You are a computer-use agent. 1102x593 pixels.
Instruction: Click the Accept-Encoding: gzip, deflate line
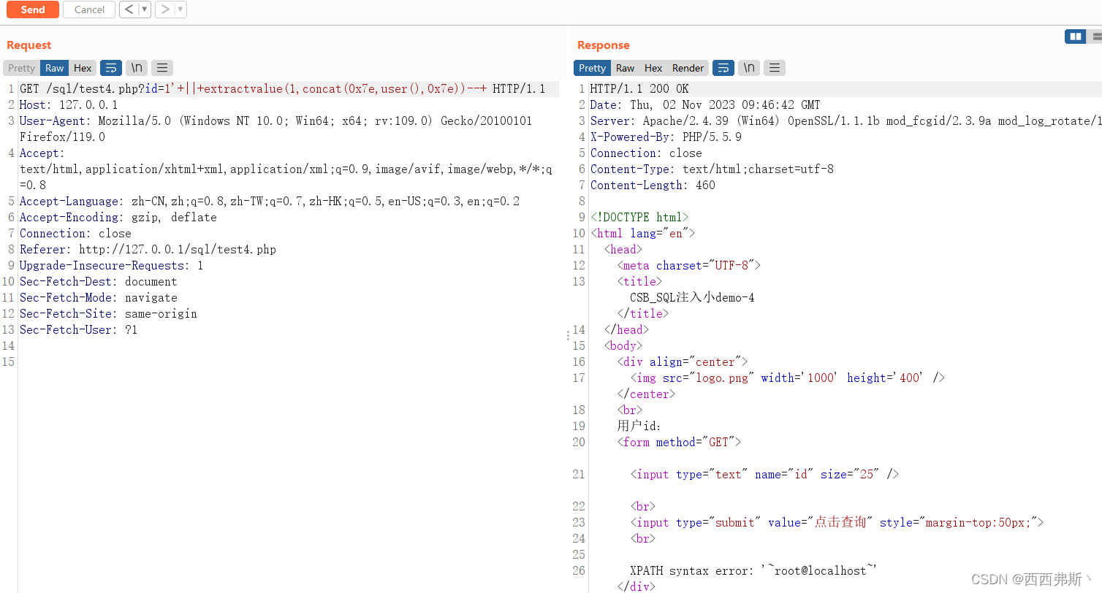click(118, 218)
